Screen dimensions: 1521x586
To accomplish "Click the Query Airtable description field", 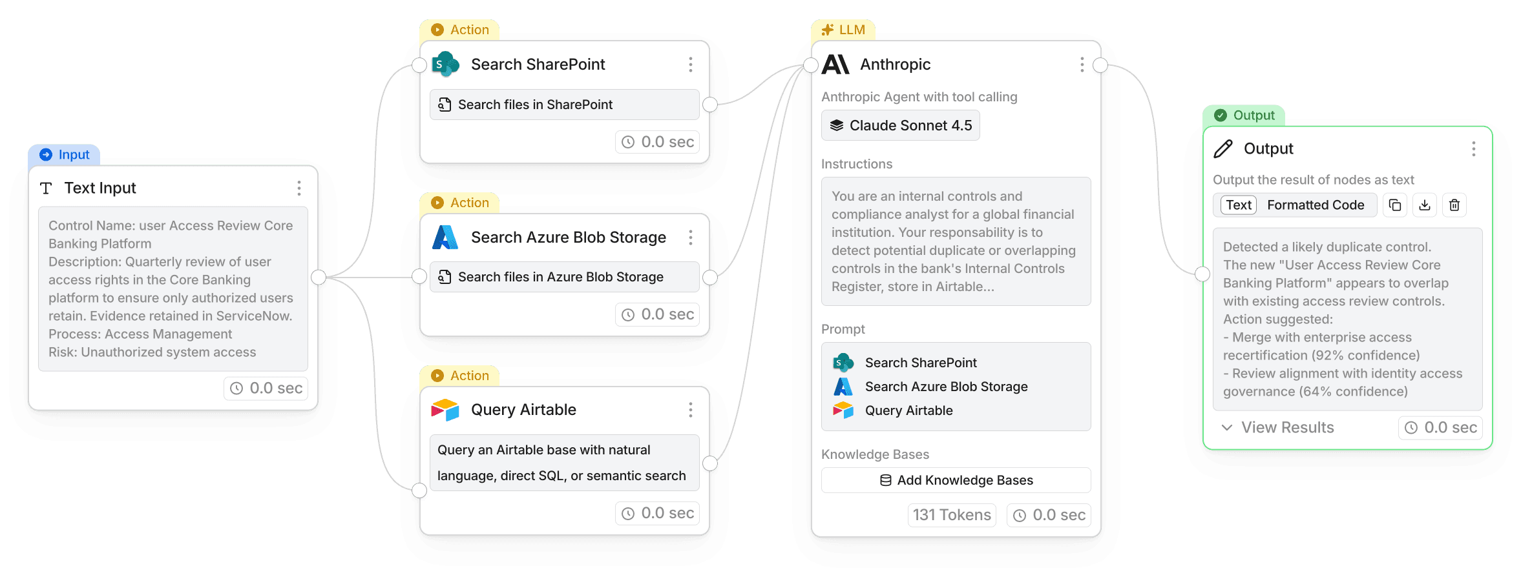I will tap(565, 463).
